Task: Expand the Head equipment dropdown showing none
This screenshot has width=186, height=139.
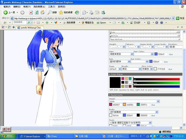Action: [x=158, y=101]
